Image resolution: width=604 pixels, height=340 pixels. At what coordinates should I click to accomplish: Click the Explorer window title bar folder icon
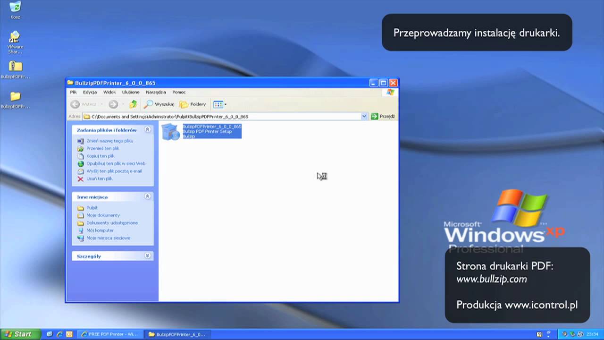(70, 83)
